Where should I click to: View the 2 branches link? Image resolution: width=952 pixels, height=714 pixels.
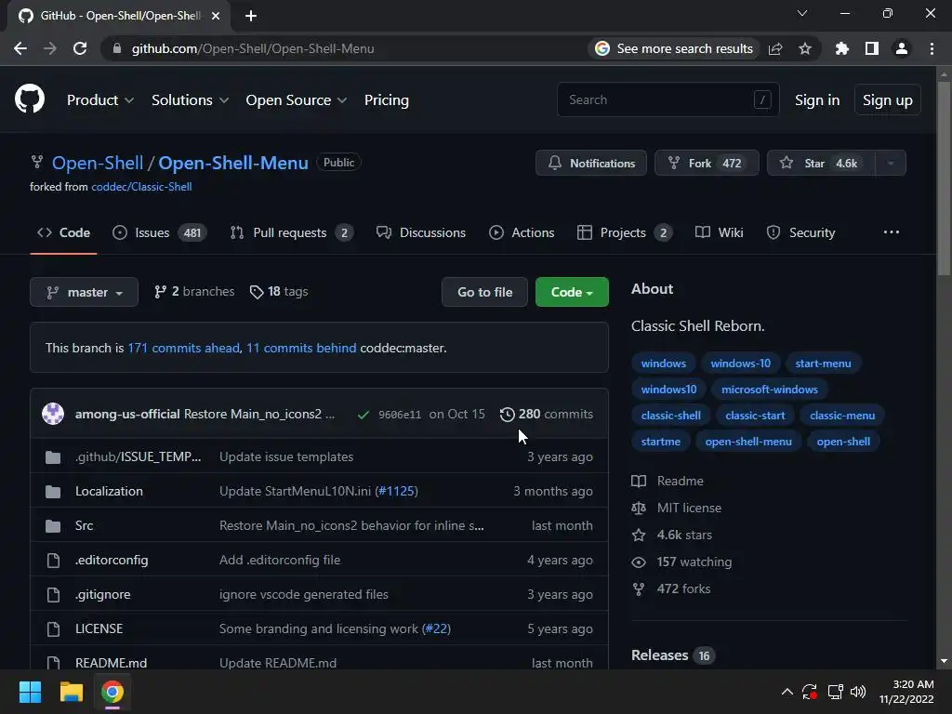194,291
